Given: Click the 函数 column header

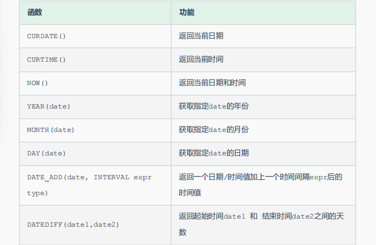Looking at the screenshot, I should coord(35,12).
